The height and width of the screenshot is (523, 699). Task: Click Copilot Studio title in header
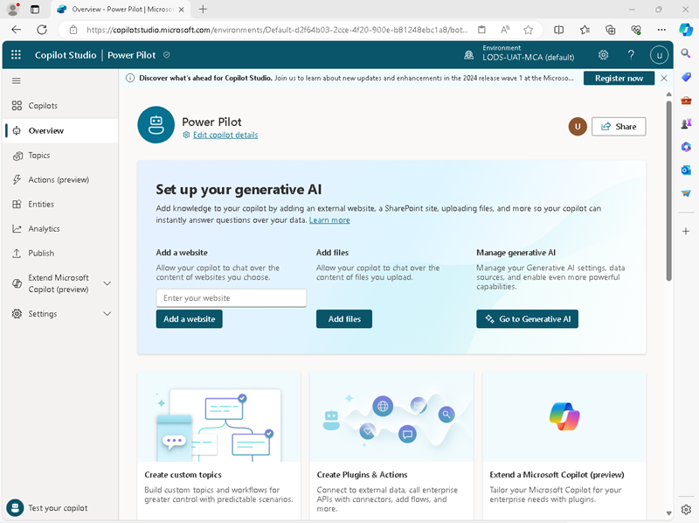[66, 55]
